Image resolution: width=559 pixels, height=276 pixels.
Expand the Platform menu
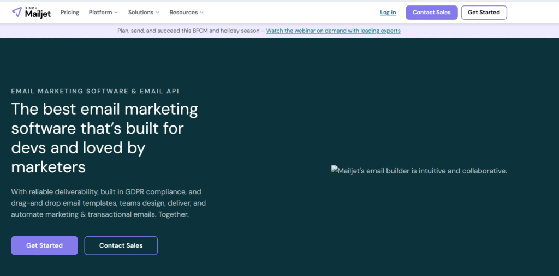click(103, 13)
